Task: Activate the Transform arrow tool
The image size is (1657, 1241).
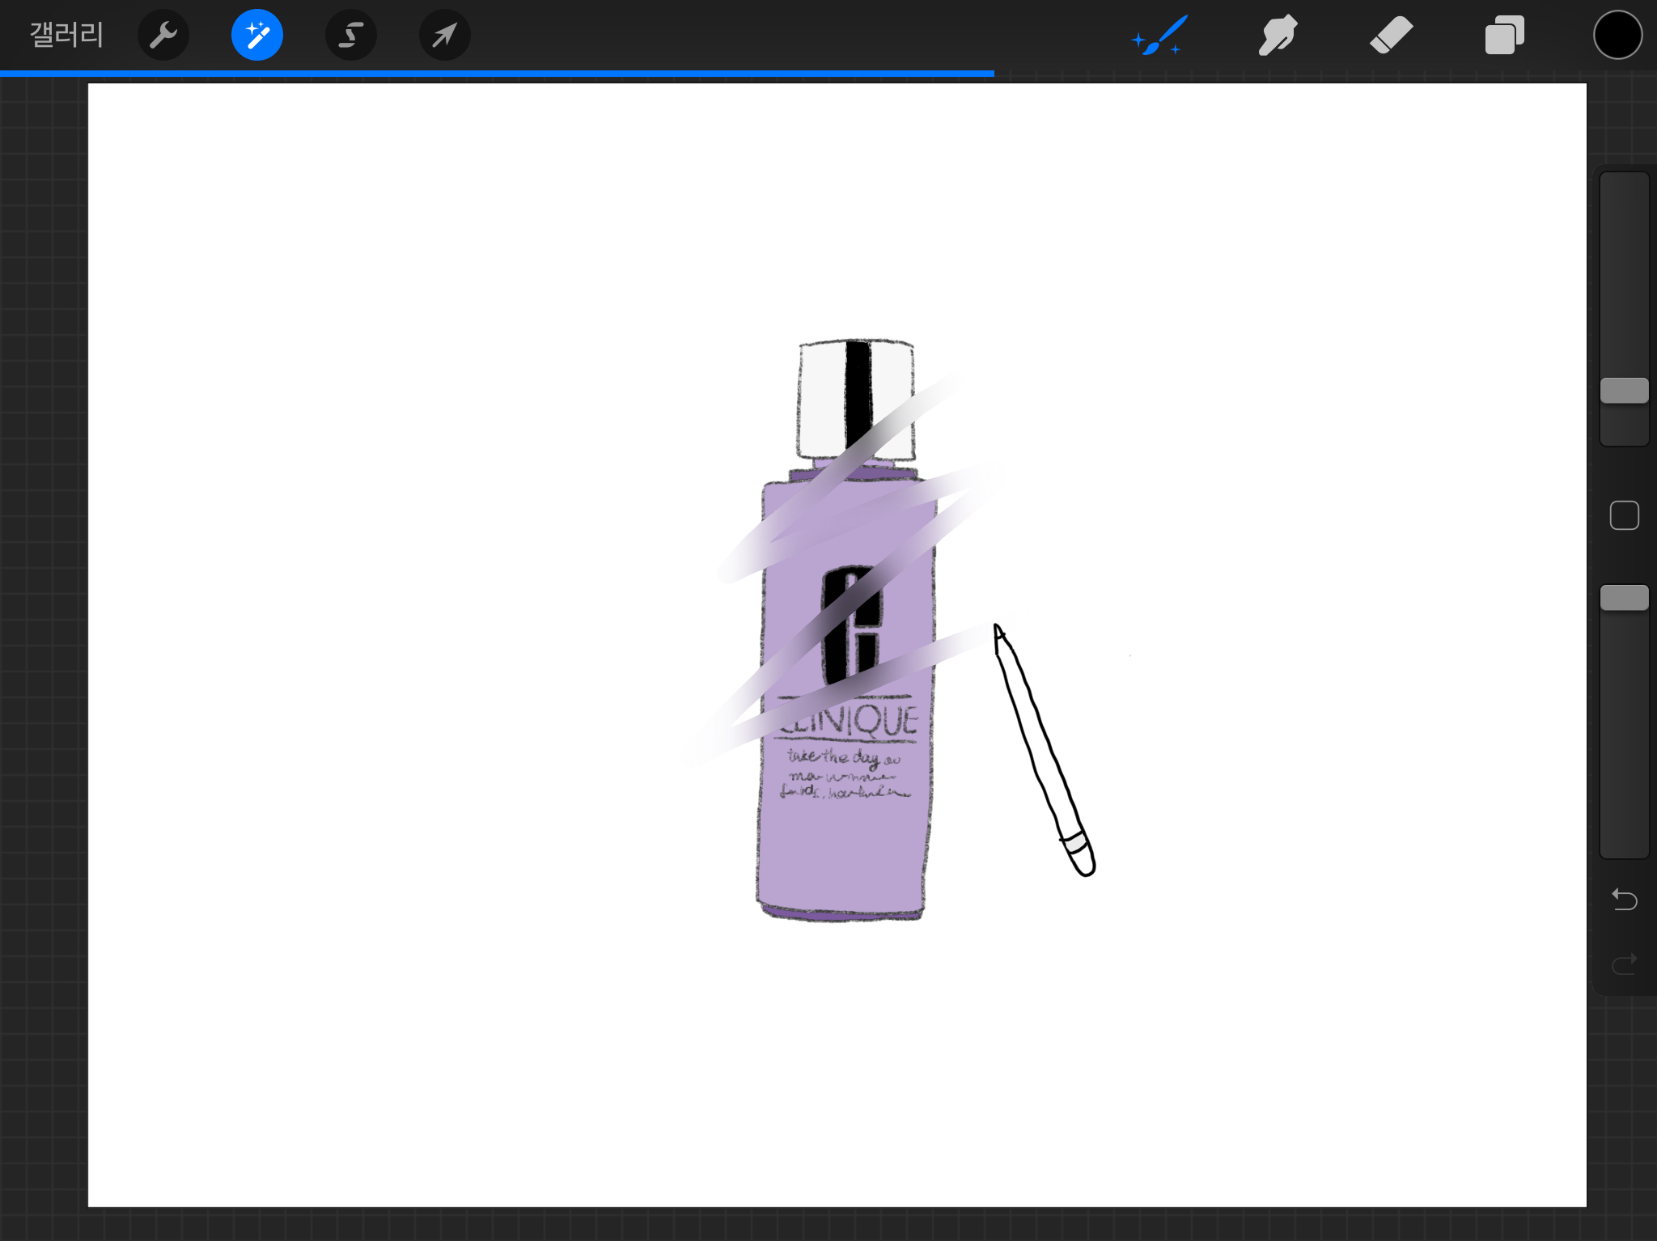Action: coord(444,35)
